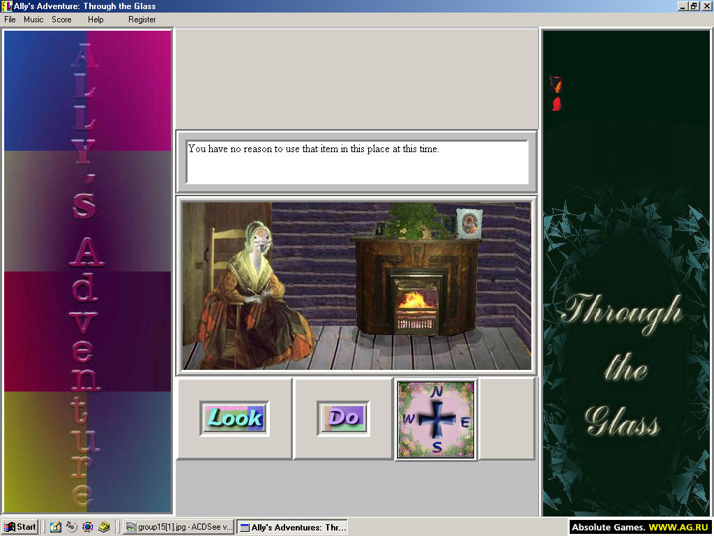Open the Music menu
The image size is (714, 536).
33,20
